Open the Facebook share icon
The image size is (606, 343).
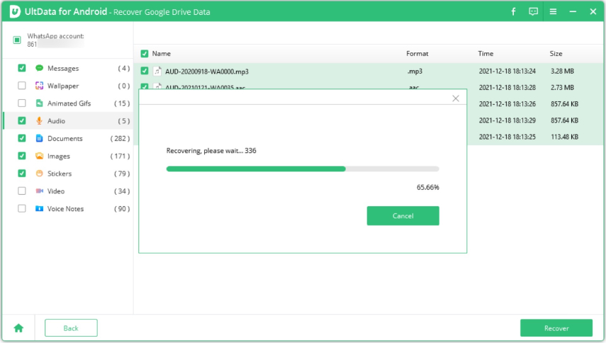pos(513,11)
